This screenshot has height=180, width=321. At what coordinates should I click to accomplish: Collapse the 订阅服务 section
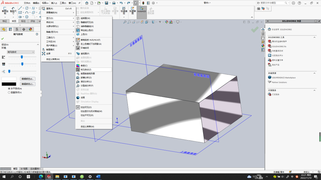tap(314, 90)
